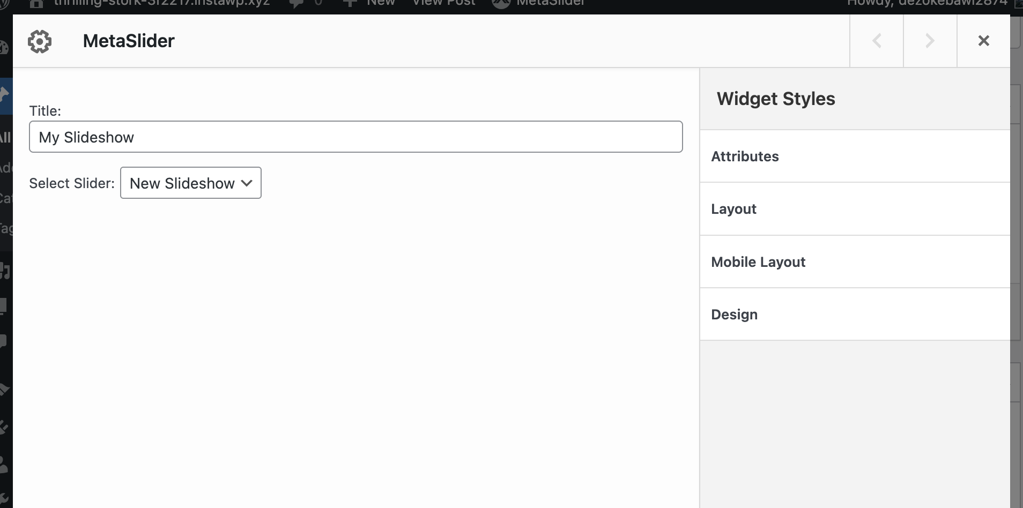1023x508 pixels.
Task: Open the Howdy user account menu
Action: click(927, 3)
